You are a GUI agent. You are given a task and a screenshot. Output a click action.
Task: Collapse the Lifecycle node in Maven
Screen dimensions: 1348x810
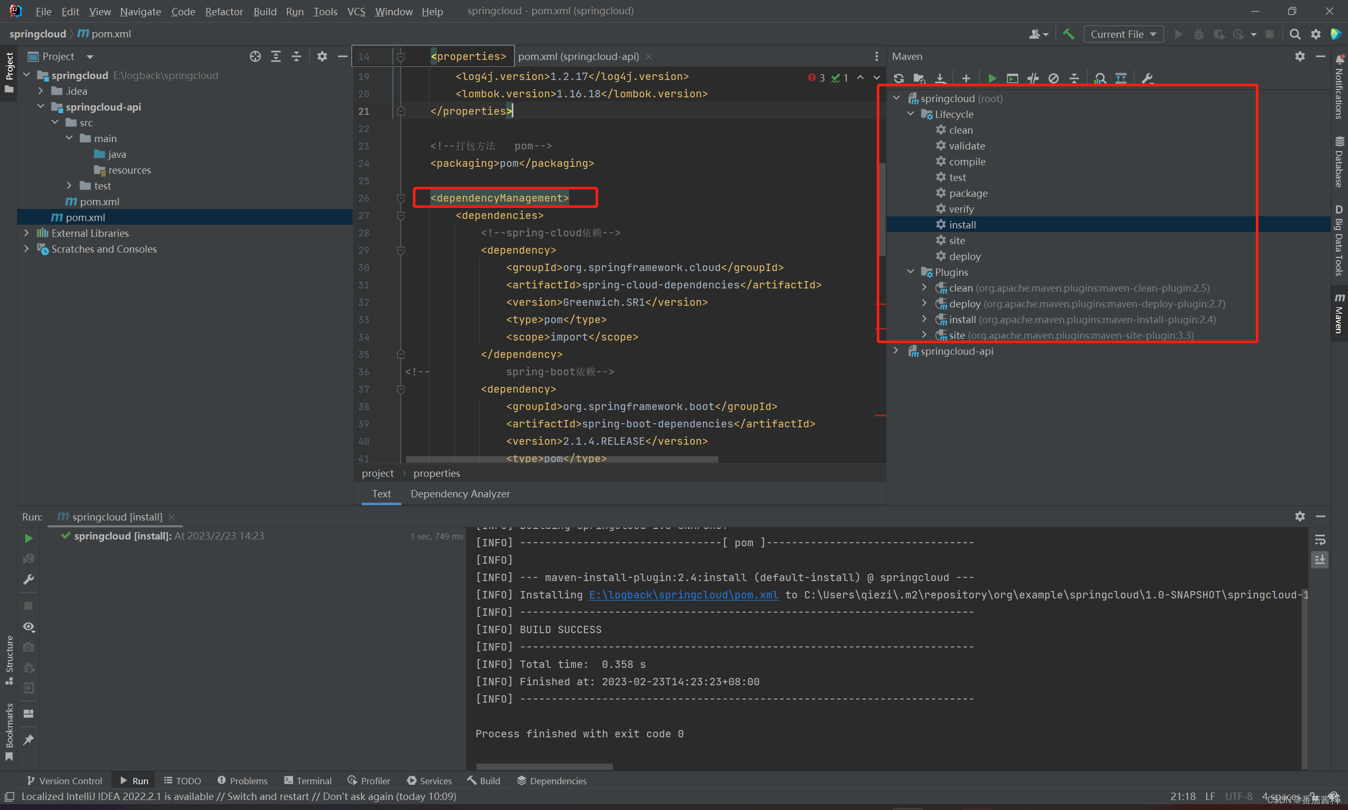pyautogui.click(x=910, y=114)
